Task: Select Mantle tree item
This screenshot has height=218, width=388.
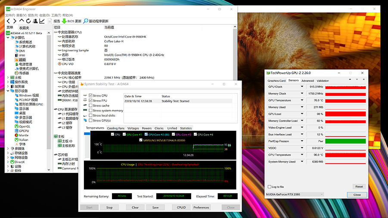Action: pyautogui.click(x=24, y=135)
